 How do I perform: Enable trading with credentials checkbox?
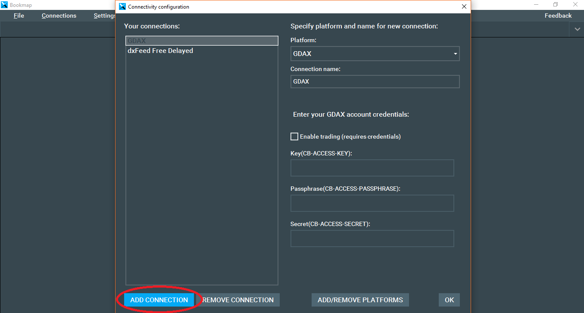(294, 136)
